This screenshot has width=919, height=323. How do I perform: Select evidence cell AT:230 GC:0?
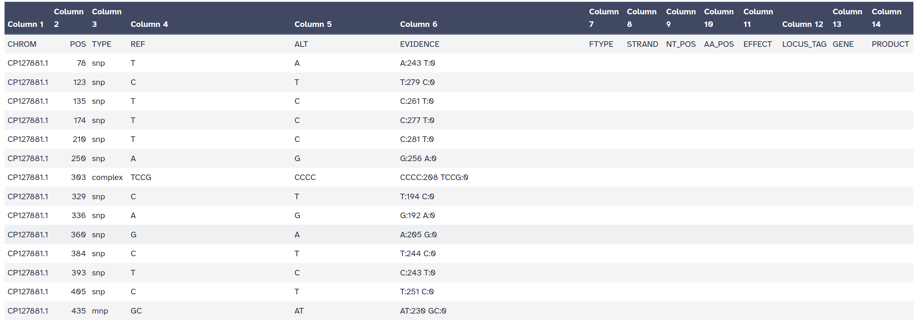423,311
